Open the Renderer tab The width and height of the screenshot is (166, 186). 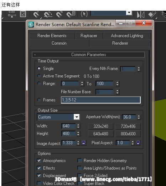(x=120, y=43)
